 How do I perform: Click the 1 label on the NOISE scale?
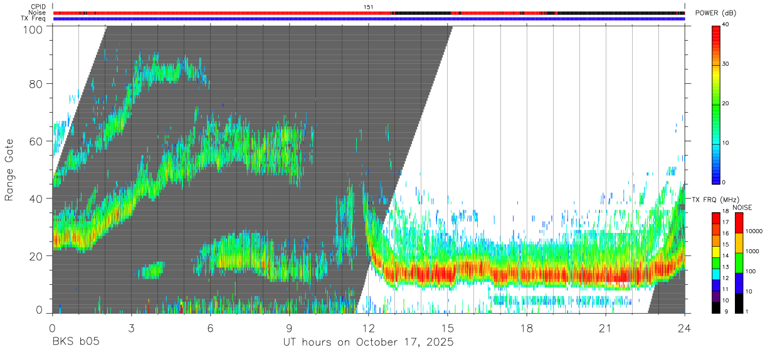pyautogui.click(x=747, y=311)
